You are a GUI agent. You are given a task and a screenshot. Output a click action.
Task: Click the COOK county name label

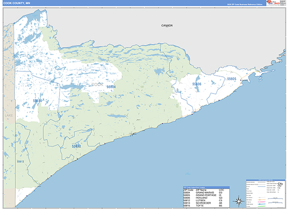[97, 84]
